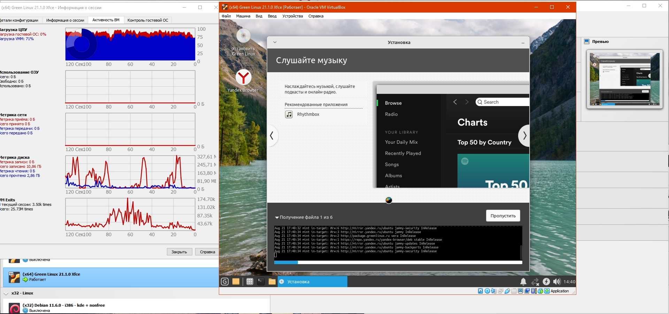Image resolution: width=669 pixels, height=314 pixels.
Task: Click the Debian swirl VM icon
Action: [14, 308]
